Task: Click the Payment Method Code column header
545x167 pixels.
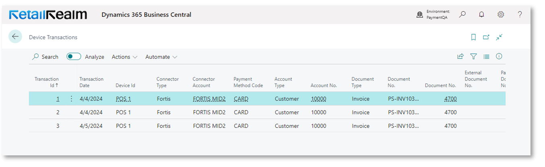Action: click(x=248, y=82)
